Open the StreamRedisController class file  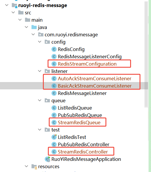pos(83,152)
